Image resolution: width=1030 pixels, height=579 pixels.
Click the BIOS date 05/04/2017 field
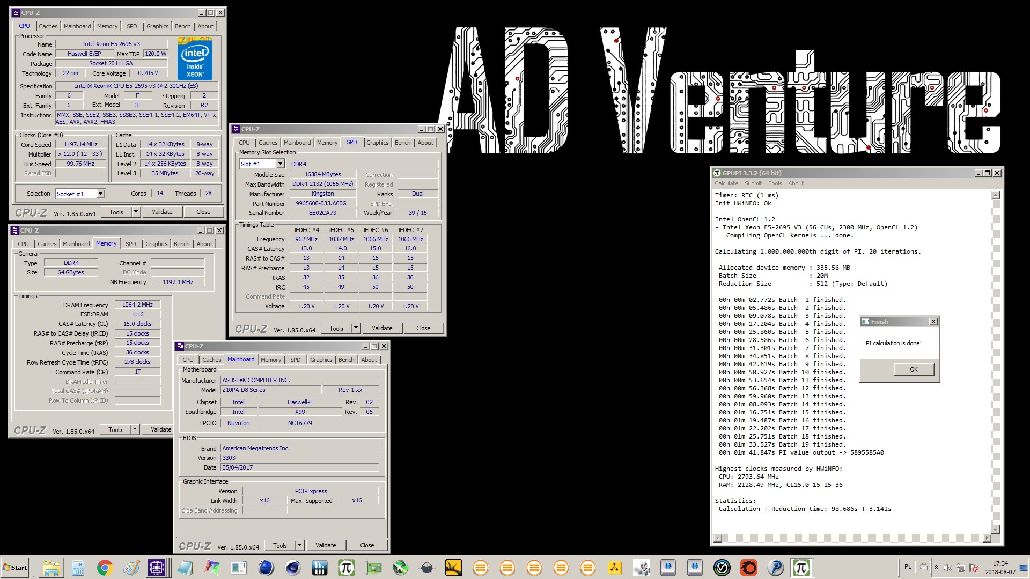299,467
